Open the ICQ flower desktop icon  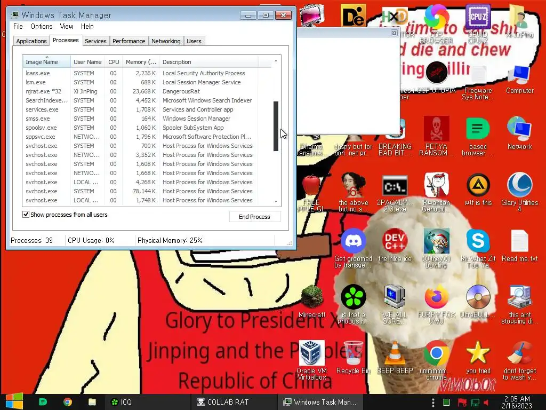pos(353,297)
